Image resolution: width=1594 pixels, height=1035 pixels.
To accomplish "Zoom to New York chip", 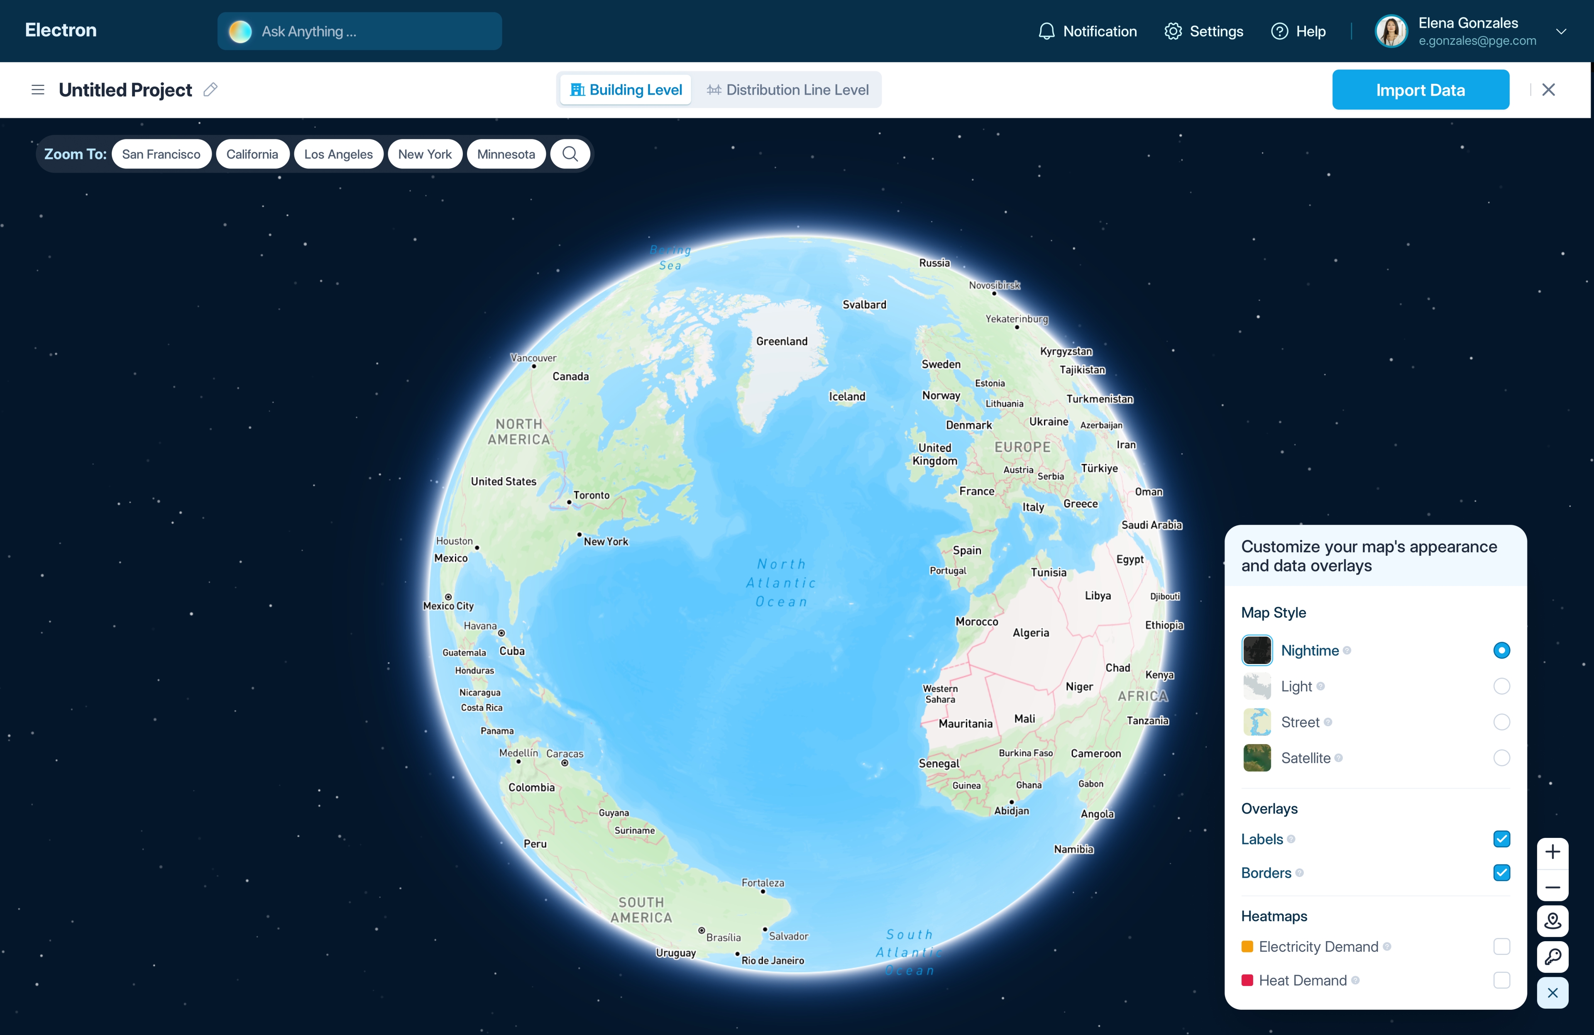I will 425,154.
